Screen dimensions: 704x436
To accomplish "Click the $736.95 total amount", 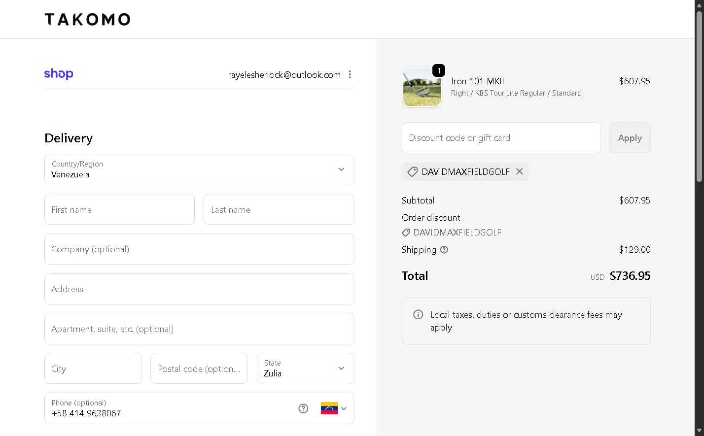I will (x=630, y=276).
